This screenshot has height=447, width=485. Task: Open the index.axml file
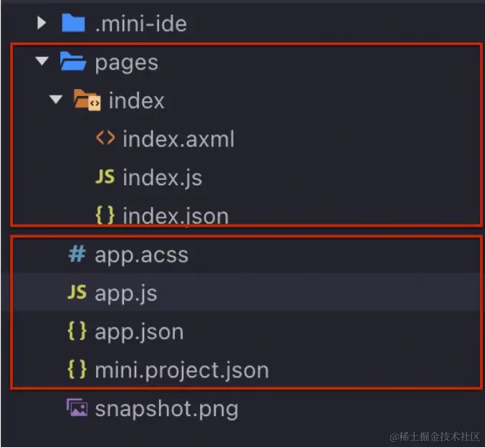click(x=178, y=139)
